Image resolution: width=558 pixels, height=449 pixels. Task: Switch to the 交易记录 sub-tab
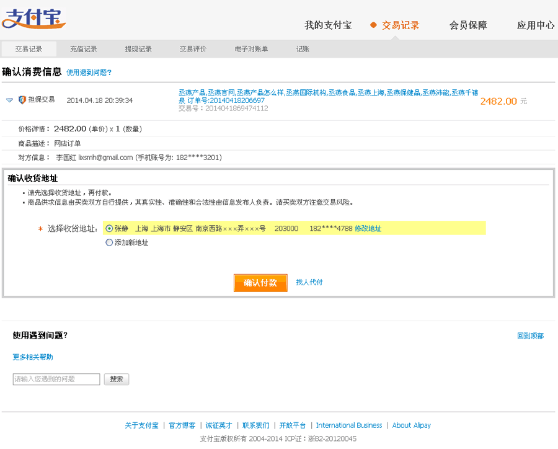[x=29, y=49]
